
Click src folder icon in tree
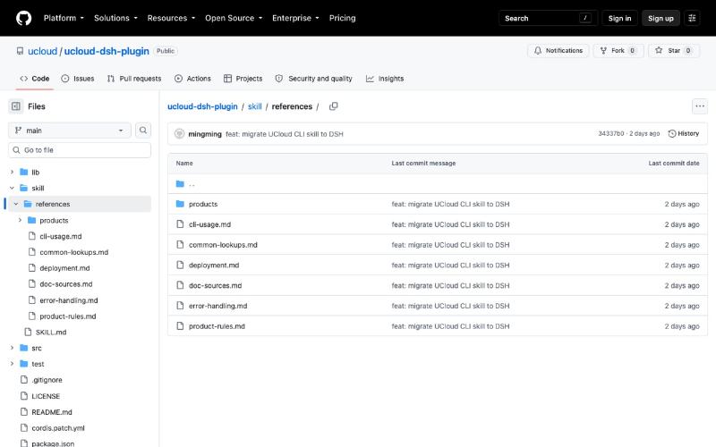point(24,348)
